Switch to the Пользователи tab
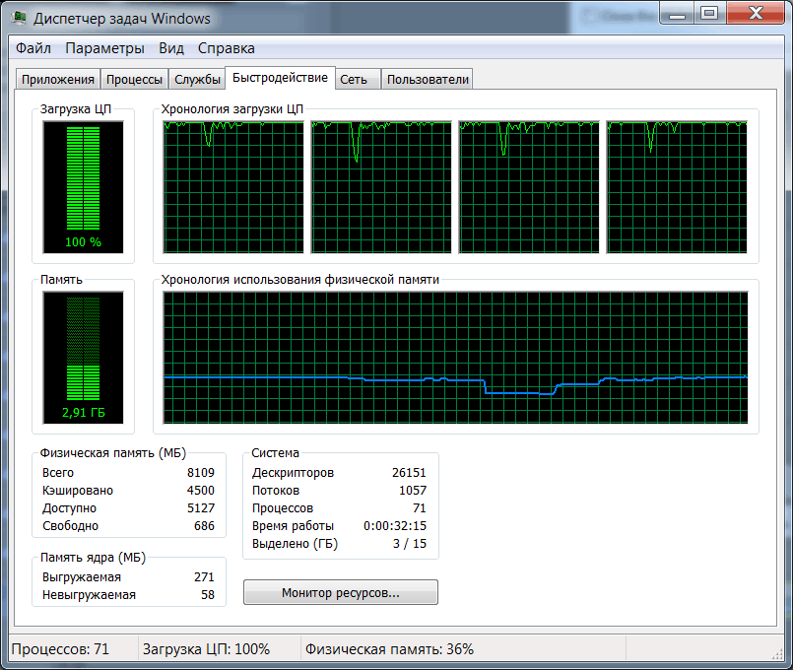This screenshot has height=670, width=793. [428, 80]
